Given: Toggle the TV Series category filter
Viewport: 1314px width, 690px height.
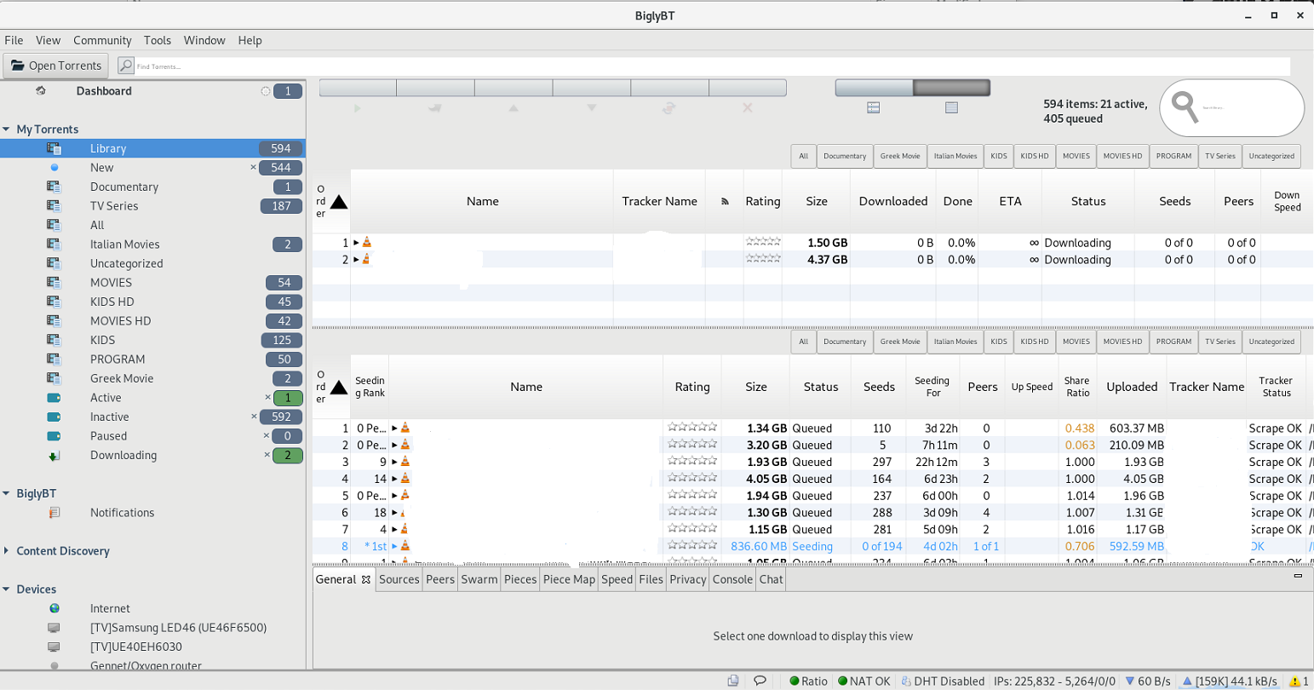Looking at the screenshot, I should coord(1219,156).
